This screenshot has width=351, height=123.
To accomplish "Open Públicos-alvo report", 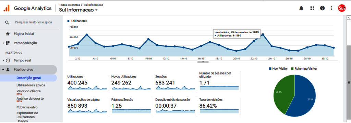I will click(x=27, y=107).
